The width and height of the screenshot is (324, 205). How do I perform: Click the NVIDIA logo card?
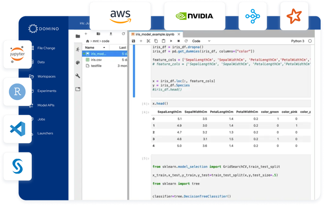click(195, 16)
